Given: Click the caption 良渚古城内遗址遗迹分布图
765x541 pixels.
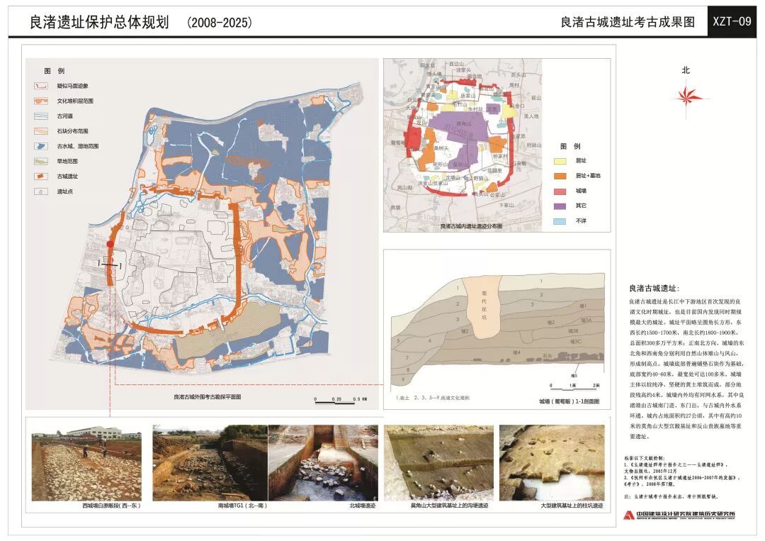Looking at the screenshot, I should click(471, 226).
